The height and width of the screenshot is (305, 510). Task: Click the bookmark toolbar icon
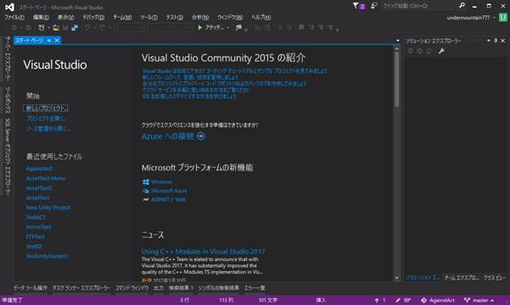pyautogui.click(x=301, y=28)
